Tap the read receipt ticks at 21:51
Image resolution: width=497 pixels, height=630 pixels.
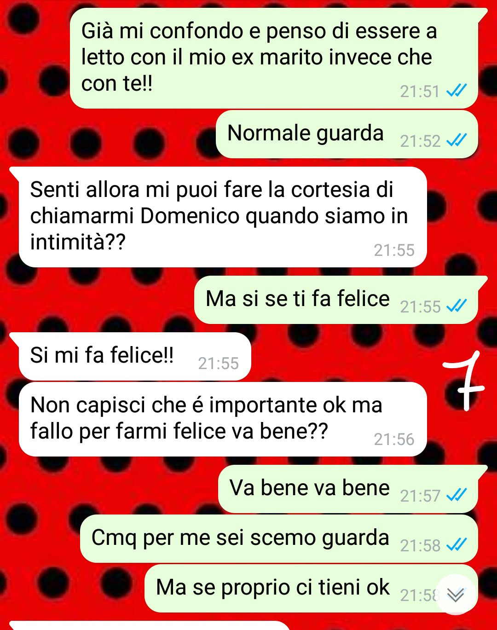coord(457,91)
